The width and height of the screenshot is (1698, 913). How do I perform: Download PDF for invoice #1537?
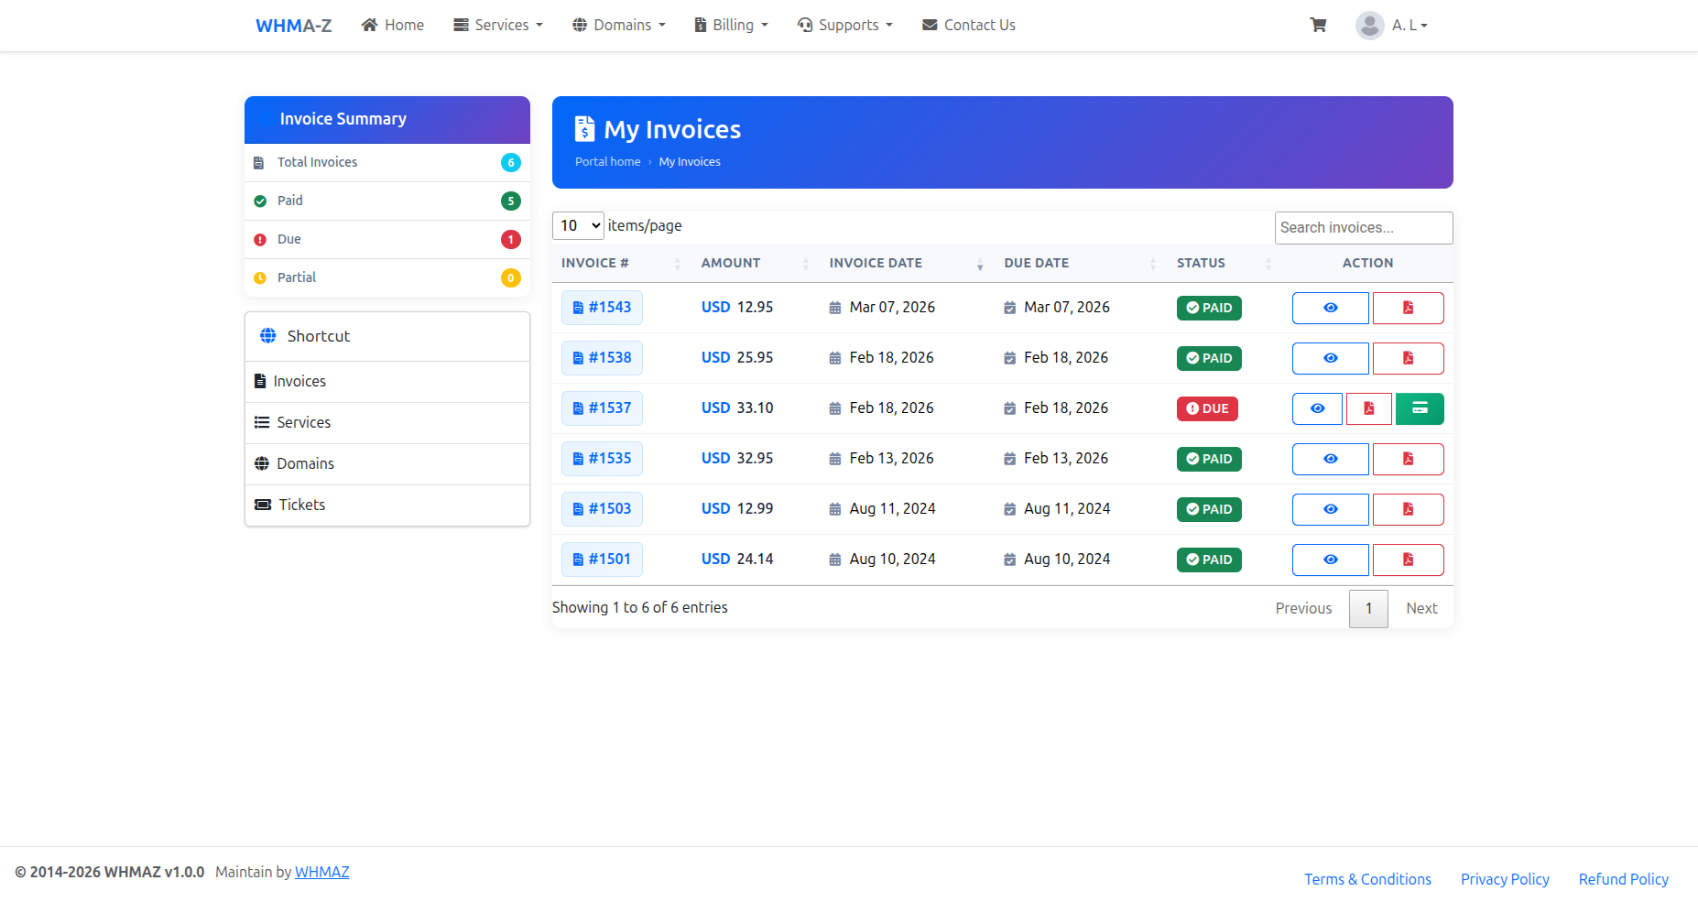point(1368,408)
